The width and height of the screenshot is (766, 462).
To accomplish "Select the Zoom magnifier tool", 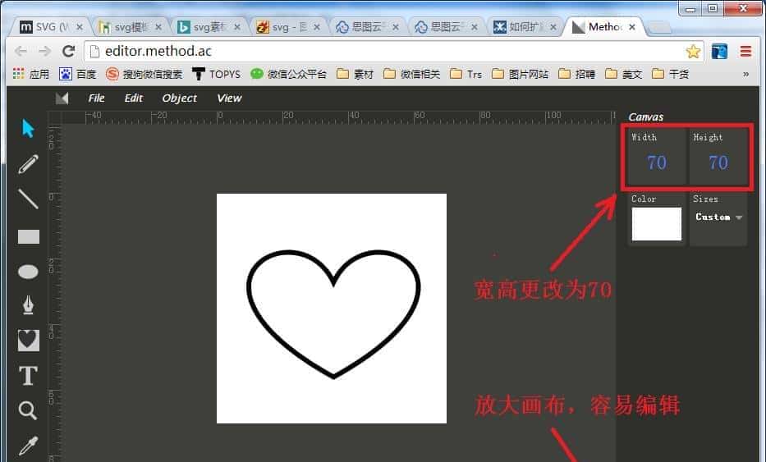I will 27,411.
